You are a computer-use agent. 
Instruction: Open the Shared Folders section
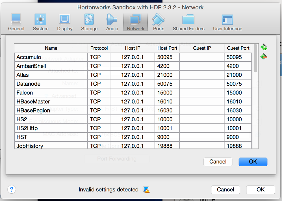pos(189,22)
